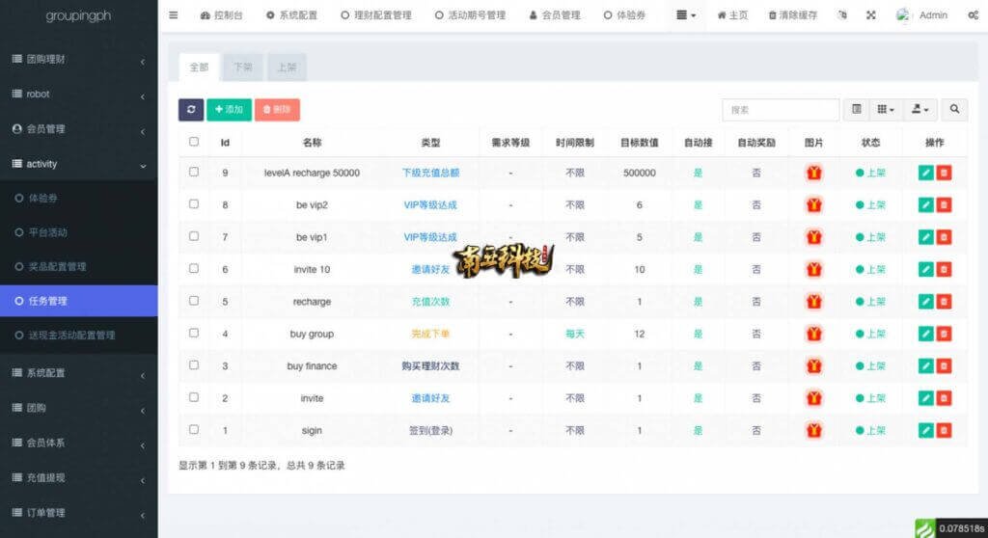Switch to the 下架 tab

pos(241,67)
